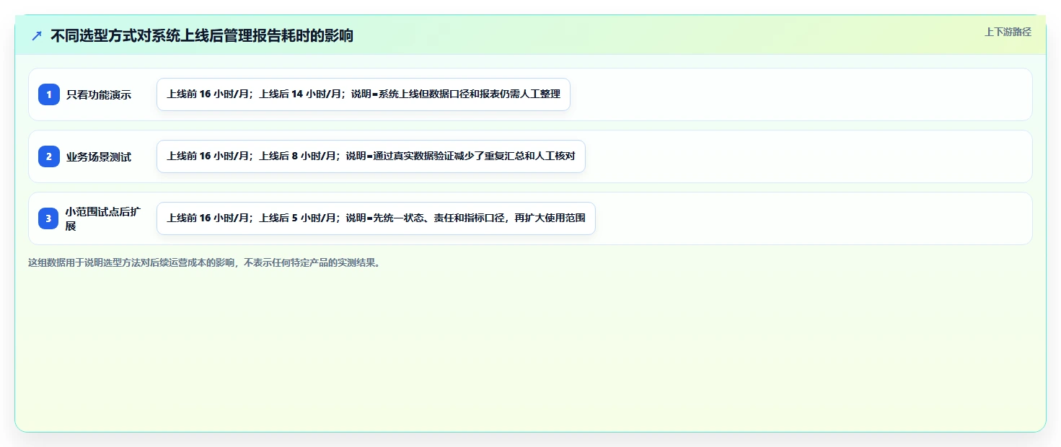
Task: Click the 业务场景测试 label
Action: (x=99, y=156)
